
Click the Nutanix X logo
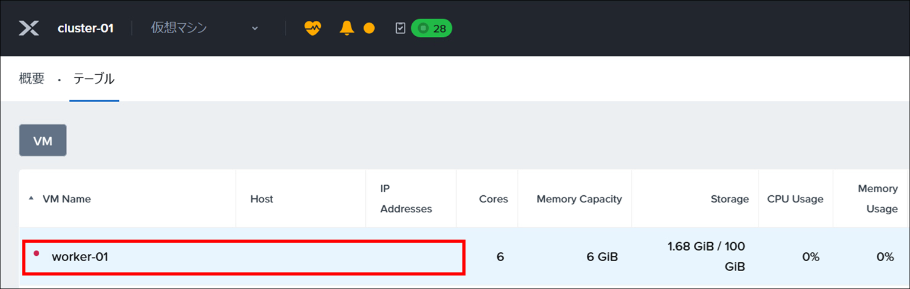point(29,28)
